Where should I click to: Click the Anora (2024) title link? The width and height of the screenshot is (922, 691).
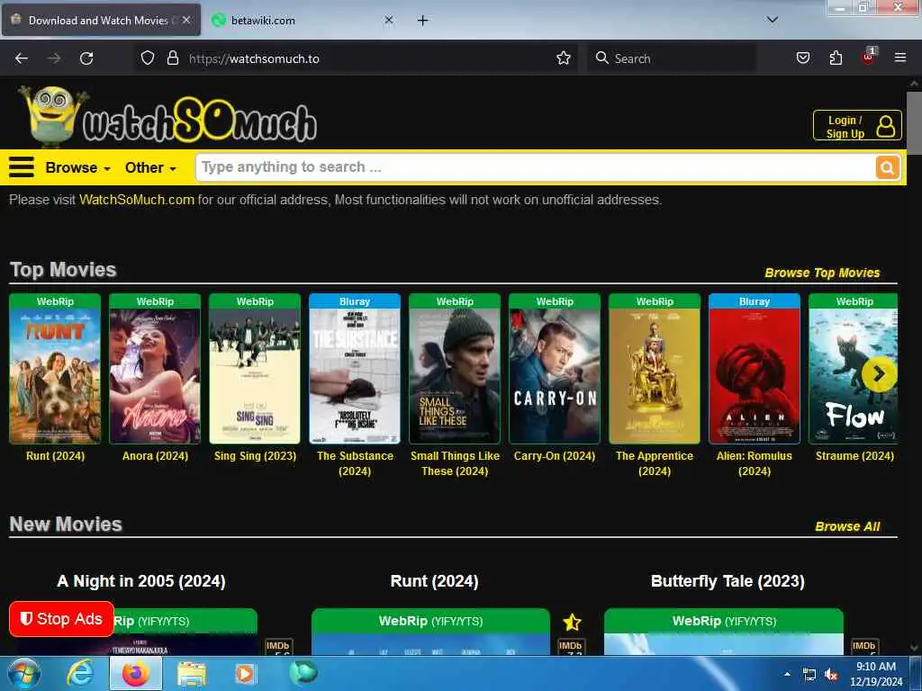point(155,456)
